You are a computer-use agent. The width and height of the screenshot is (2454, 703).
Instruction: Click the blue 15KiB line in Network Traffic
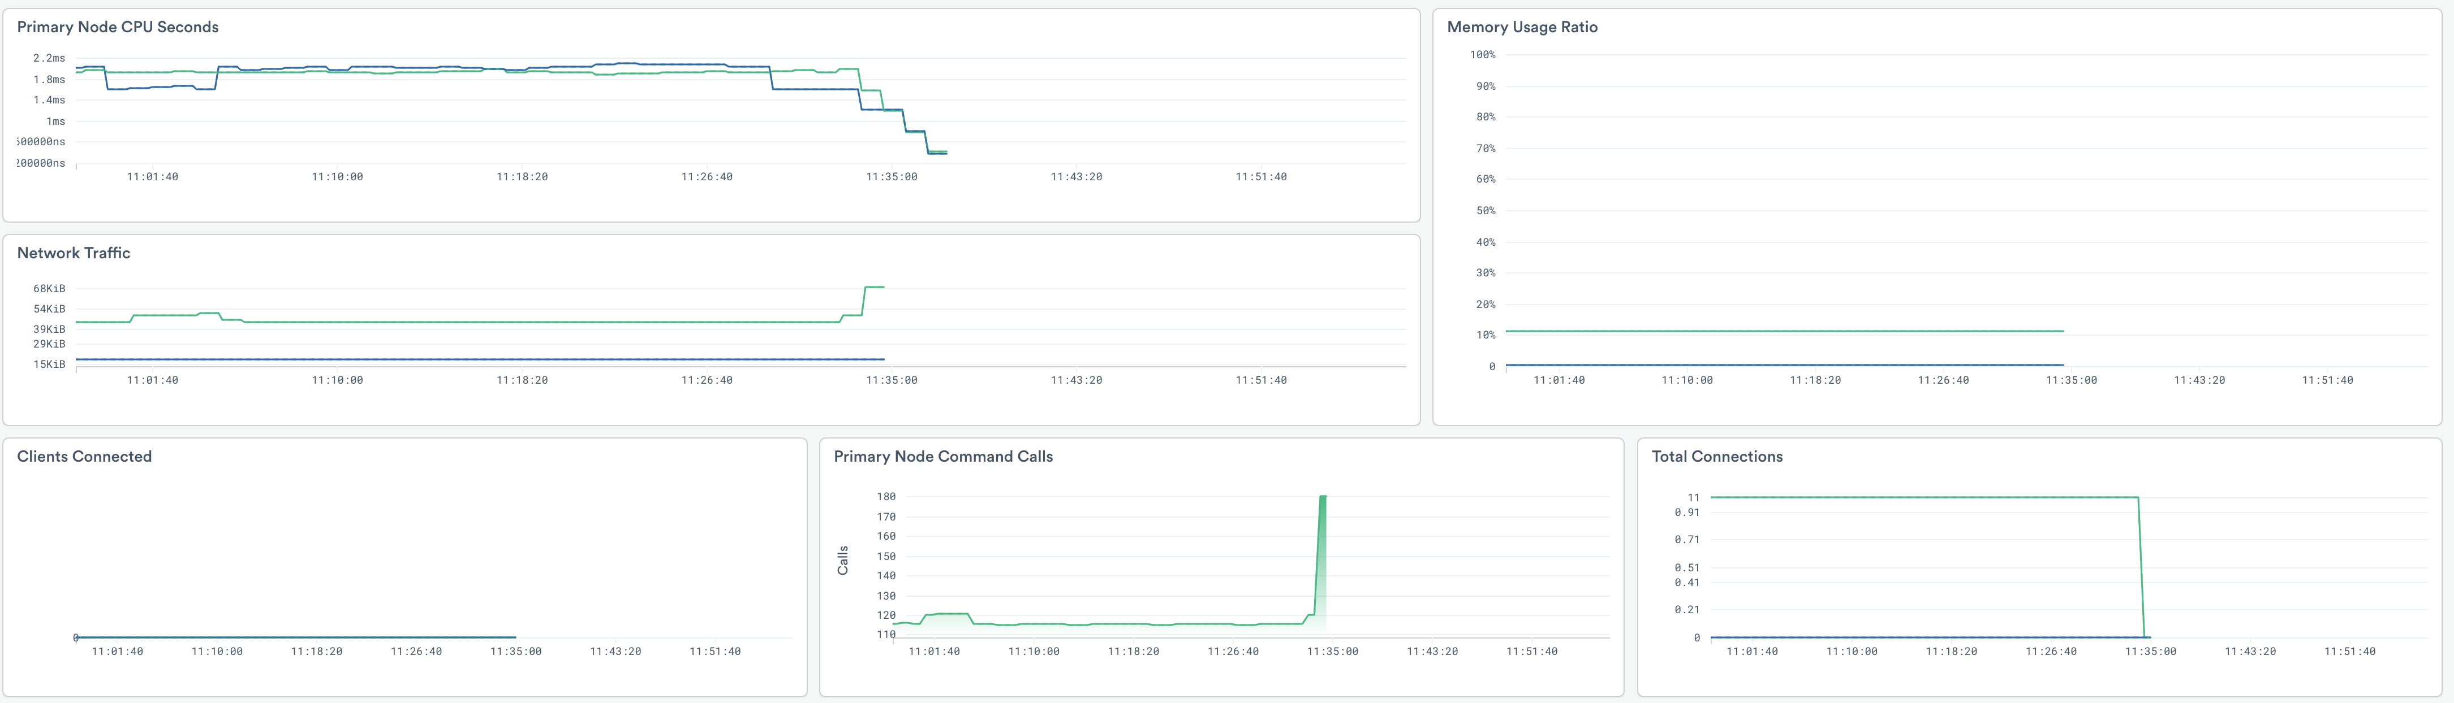click(x=480, y=359)
